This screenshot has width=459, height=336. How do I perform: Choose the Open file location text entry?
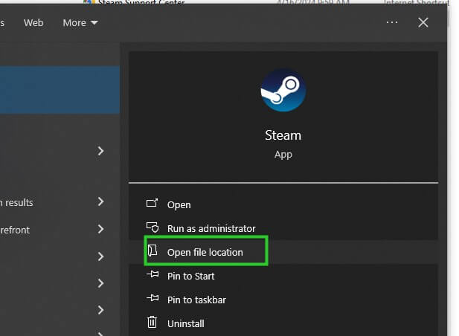[x=205, y=252]
